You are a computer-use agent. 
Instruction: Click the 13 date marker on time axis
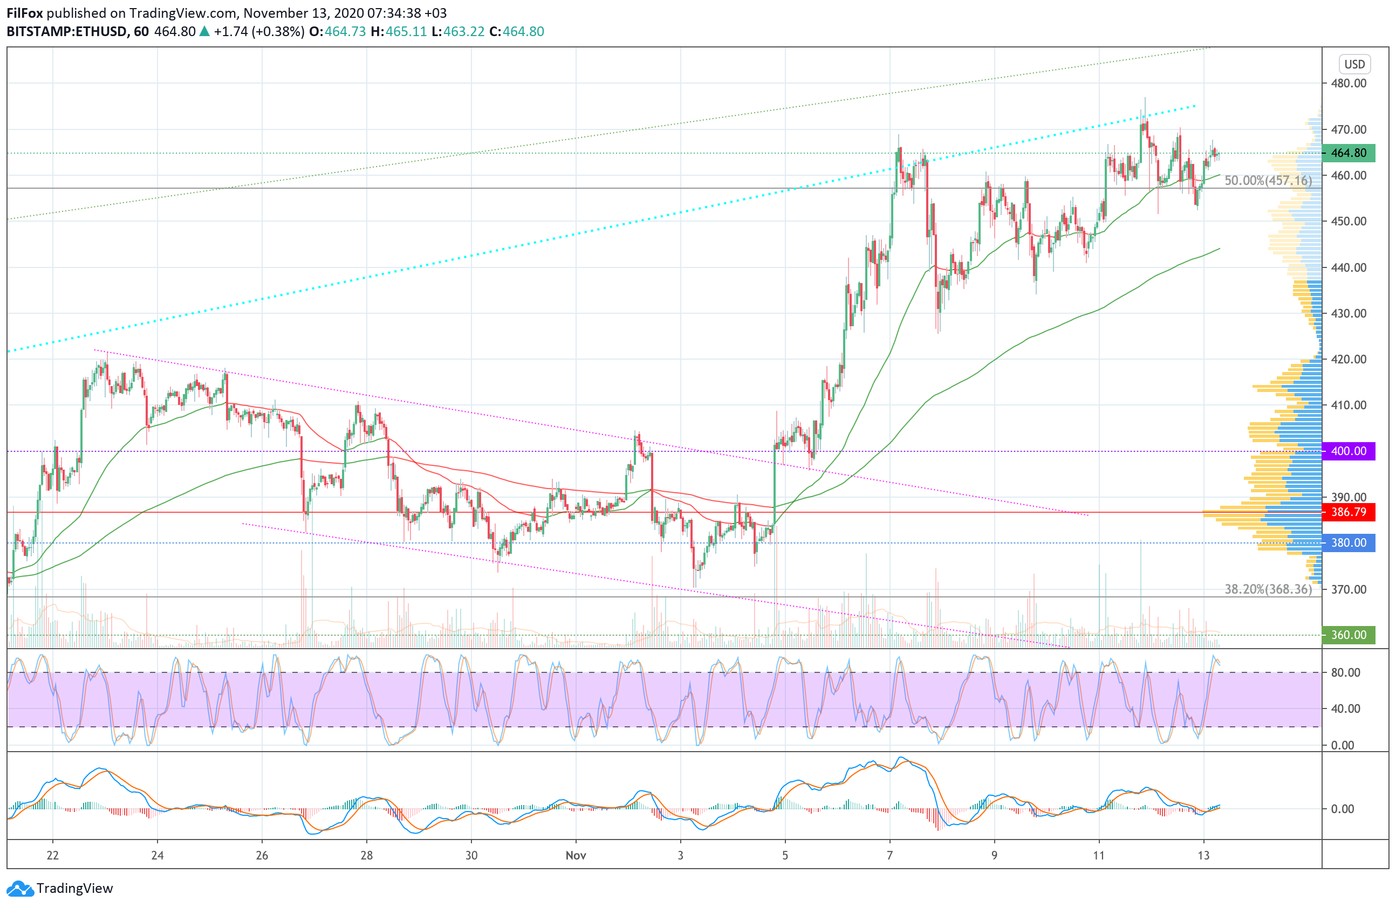point(1203,855)
